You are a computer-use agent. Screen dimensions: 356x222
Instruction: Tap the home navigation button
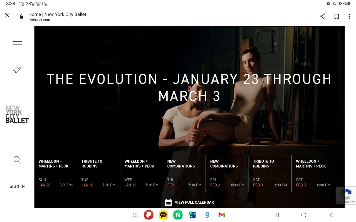pos(304,215)
